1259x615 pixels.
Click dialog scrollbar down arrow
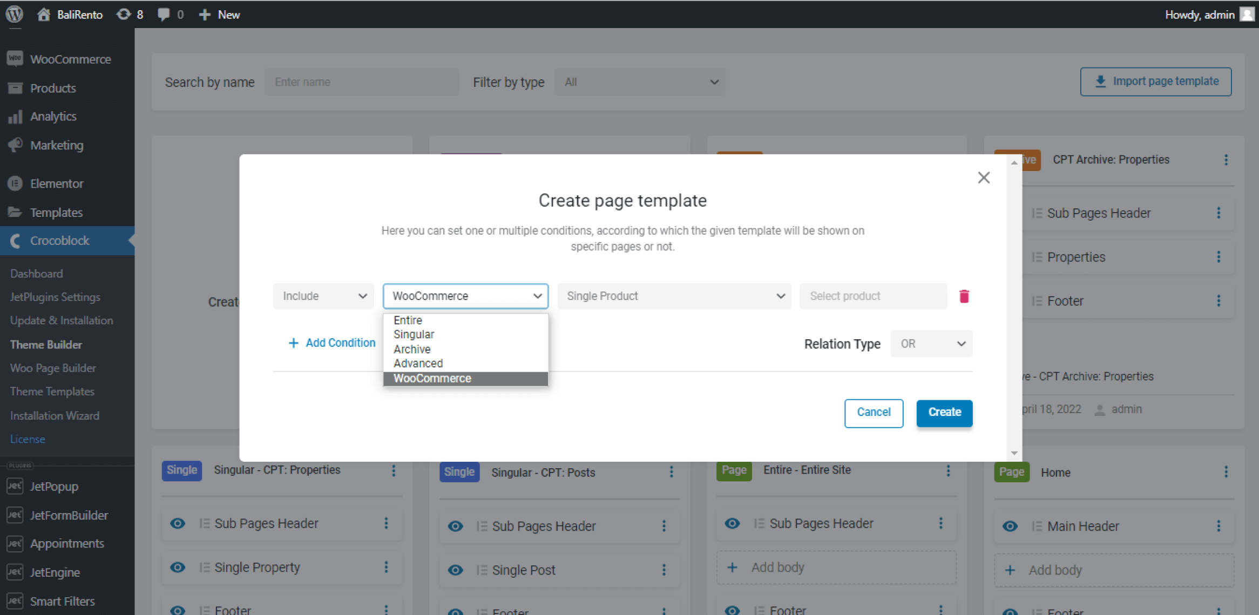1014,453
